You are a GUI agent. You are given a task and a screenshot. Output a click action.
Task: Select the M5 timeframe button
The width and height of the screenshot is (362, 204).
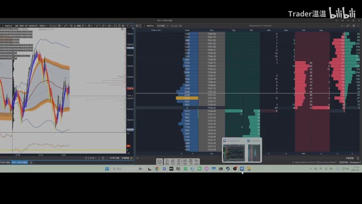coord(17,25)
